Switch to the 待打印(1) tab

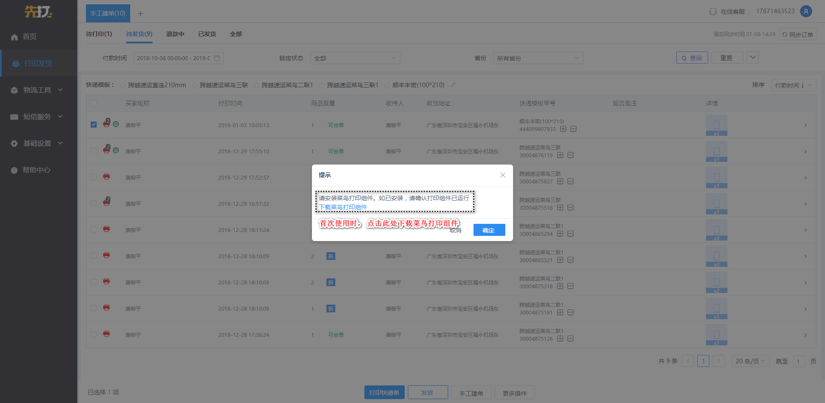pos(99,34)
